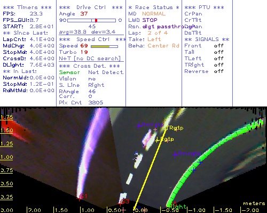
Task: Toggle the Tail signal off indicator
Action: click(x=218, y=52)
